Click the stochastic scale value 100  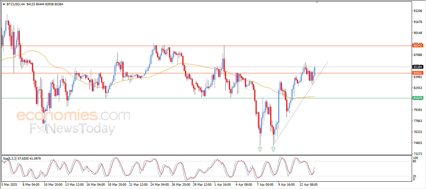click(415, 158)
